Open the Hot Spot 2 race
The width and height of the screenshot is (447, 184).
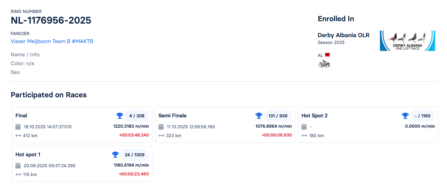[315, 116]
